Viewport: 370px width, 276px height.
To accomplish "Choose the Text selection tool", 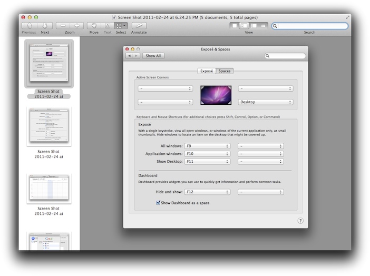I will (108, 25).
